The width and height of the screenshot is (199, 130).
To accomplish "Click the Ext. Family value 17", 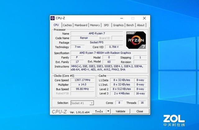I will tap(77, 62).
